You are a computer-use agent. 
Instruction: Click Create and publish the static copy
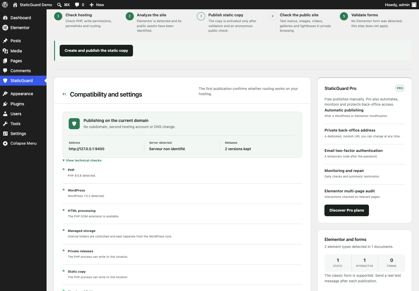coord(96,51)
